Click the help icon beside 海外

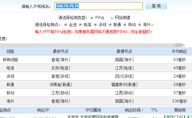152,25
